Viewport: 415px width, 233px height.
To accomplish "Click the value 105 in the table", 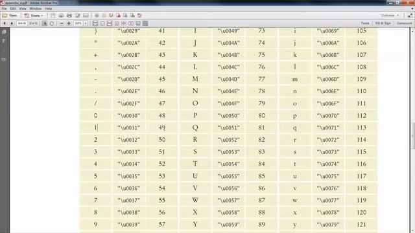I will (361, 30).
